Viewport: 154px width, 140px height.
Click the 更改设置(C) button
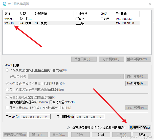click(140, 128)
